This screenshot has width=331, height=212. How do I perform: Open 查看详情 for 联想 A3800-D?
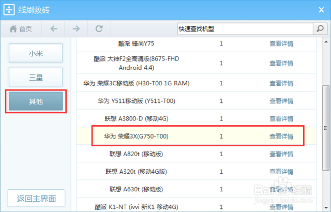point(281,119)
